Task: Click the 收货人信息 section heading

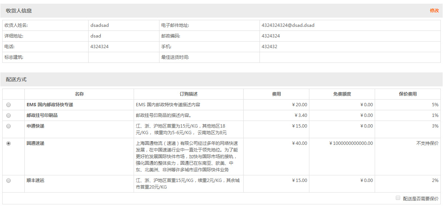Action: click(19, 11)
